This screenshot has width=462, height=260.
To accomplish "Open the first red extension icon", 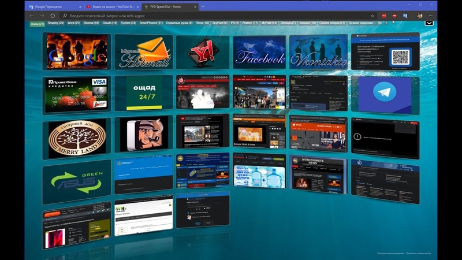I will pos(383,16).
